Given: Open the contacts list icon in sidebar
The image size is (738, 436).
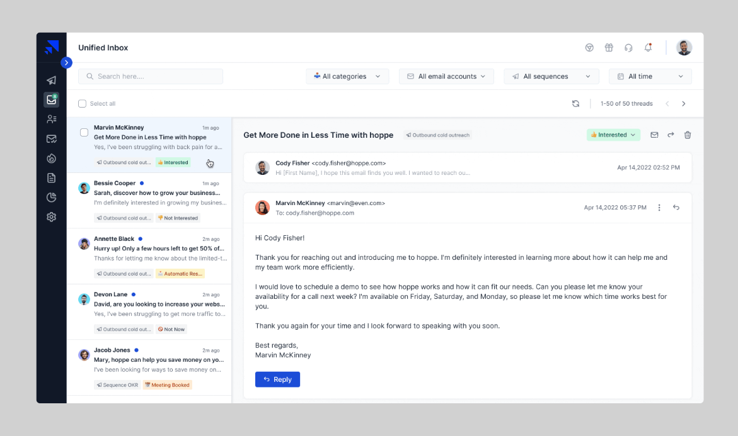Looking at the screenshot, I should click(x=51, y=120).
